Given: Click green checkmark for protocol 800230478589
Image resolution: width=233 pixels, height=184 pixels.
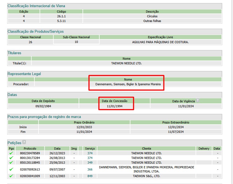Looking at the screenshot, I should (11, 153).
